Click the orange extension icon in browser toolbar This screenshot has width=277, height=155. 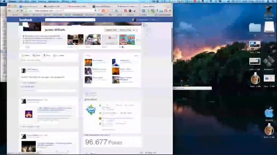pyautogui.click(x=103, y=11)
